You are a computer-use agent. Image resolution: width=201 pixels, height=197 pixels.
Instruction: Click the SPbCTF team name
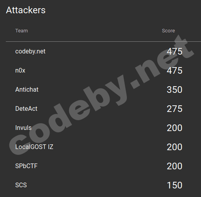(26, 166)
